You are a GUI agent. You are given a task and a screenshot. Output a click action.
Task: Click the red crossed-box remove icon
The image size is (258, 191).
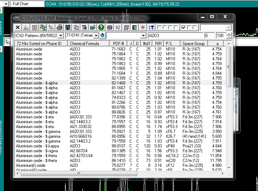pos(34,27)
